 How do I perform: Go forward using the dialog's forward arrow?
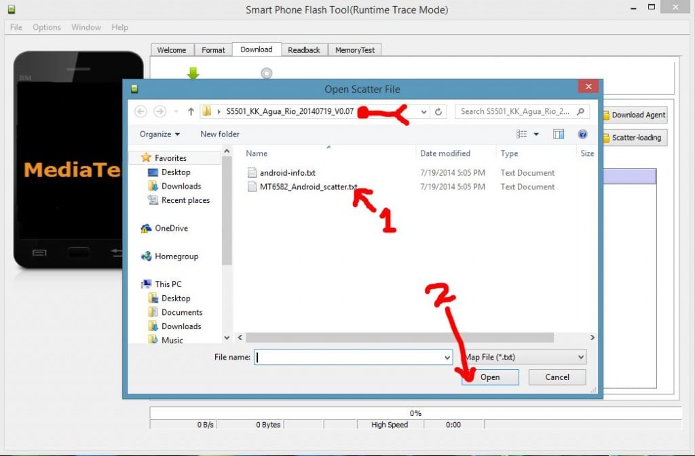159,111
